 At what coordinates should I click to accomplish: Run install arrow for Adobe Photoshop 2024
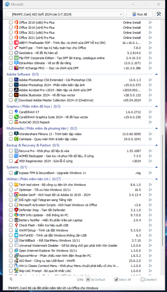pos(150,85)
